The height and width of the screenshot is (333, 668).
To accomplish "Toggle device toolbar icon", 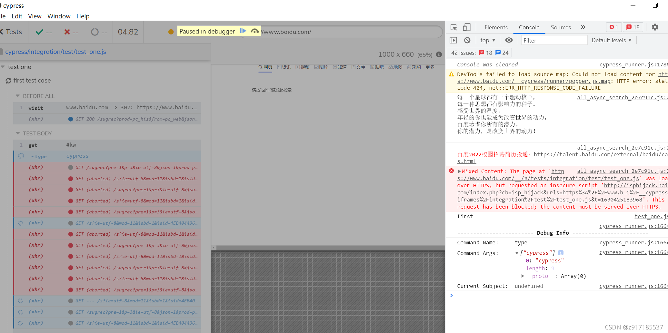I will 466,27.
